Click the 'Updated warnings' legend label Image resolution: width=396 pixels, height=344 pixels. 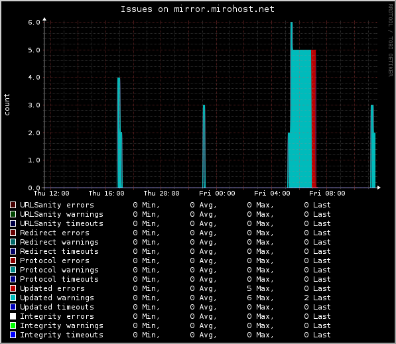coord(57,298)
